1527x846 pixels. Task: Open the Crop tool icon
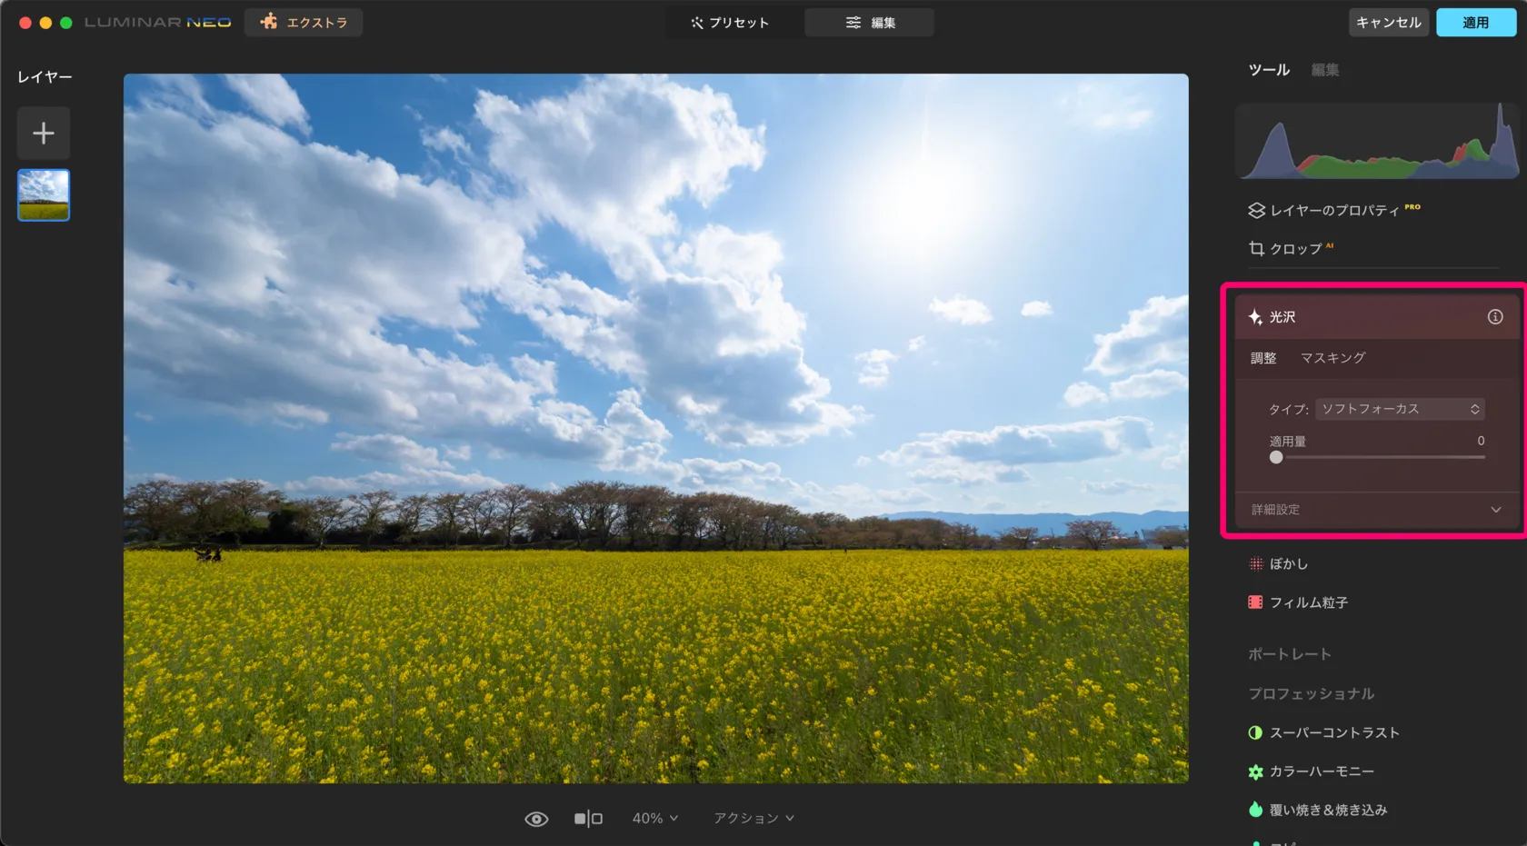click(1256, 248)
